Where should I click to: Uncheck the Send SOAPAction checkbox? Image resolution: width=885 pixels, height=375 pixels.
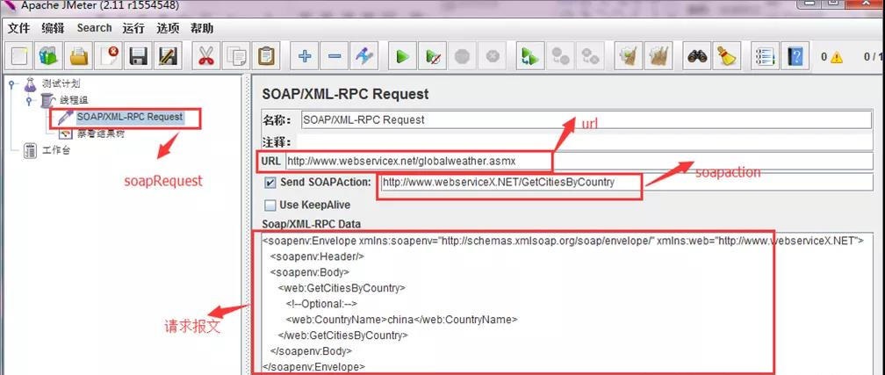click(x=270, y=183)
